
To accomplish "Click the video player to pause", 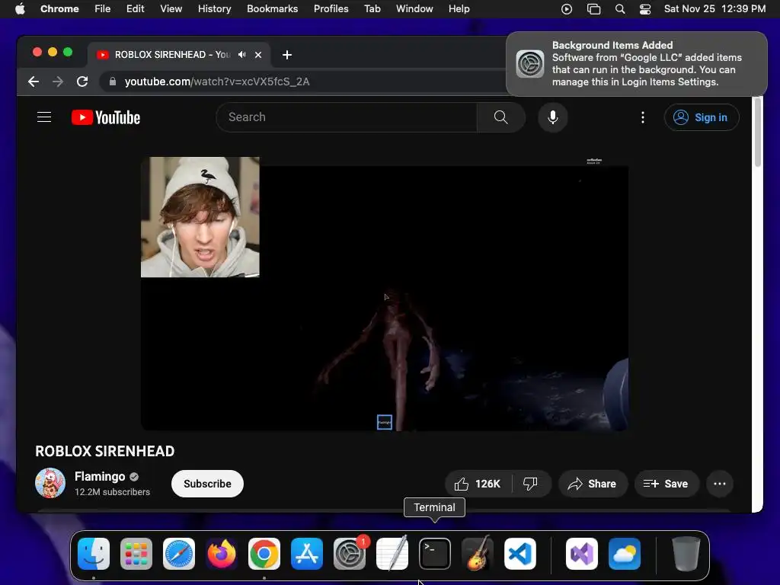I will tap(385, 293).
